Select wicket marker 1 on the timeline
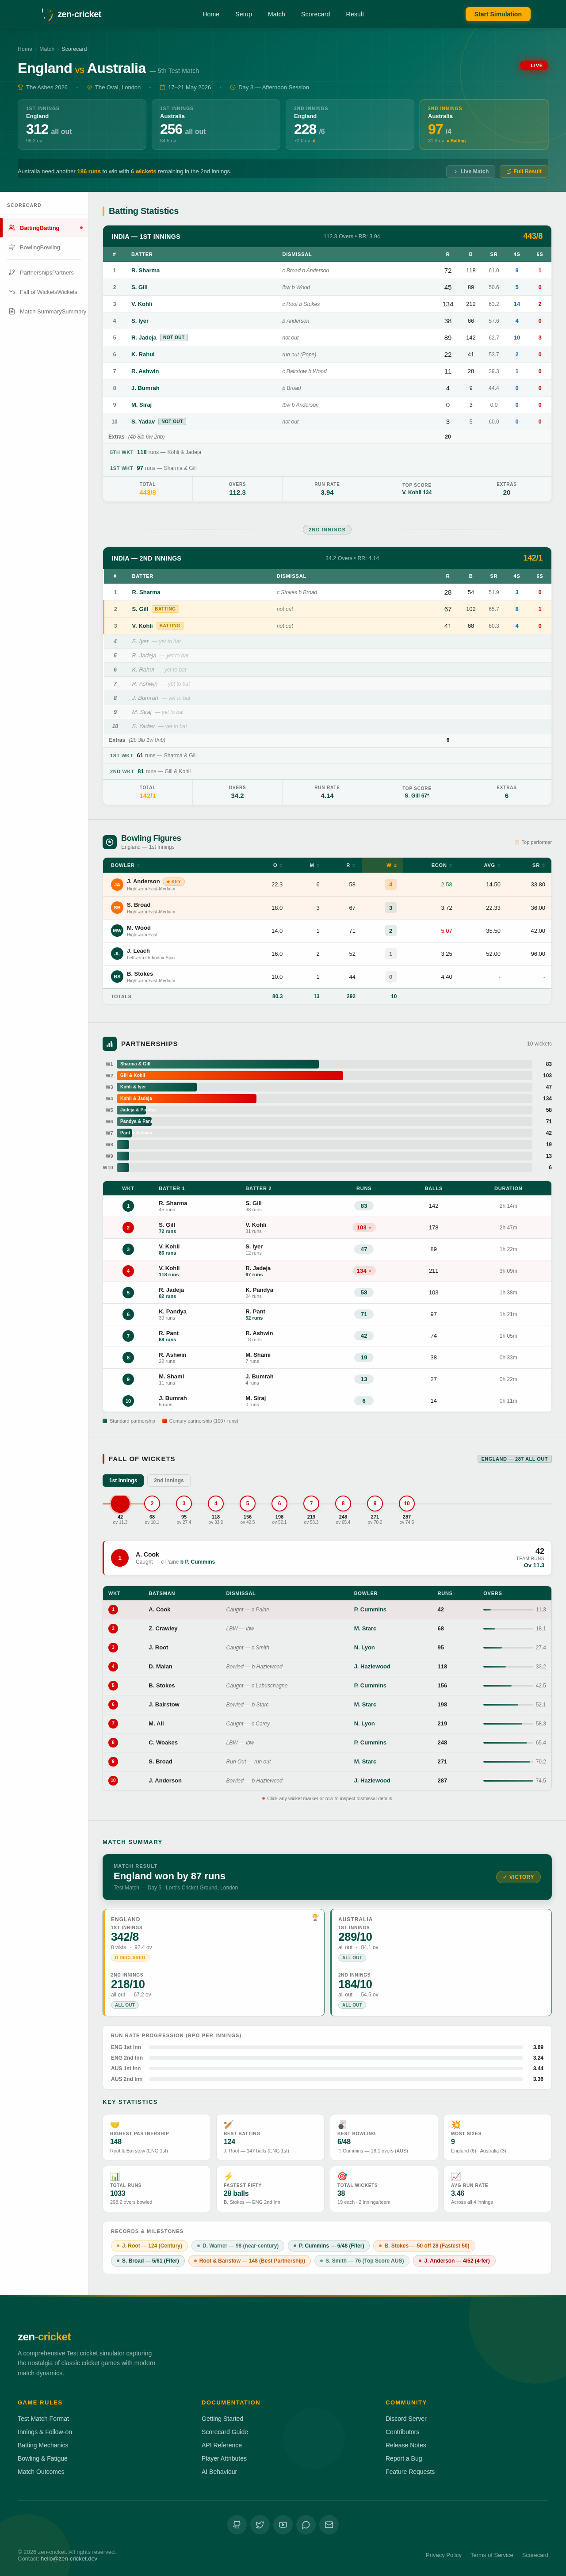Viewport: 566px width, 2576px height. coord(120,1503)
